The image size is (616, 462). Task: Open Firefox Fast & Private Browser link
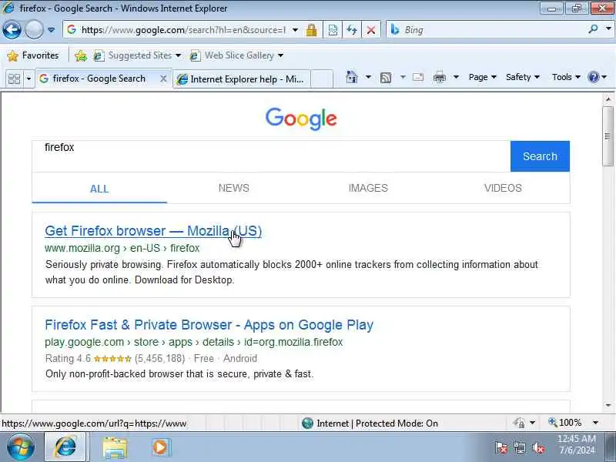tap(209, 325)
